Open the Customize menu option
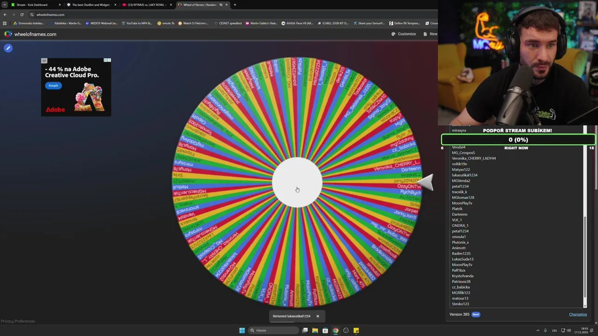The height and width of the screenshot is (336, 598). pyautogui.click(x=403, y=34)
